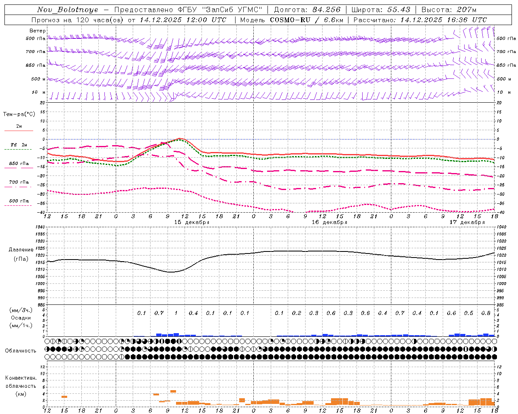Image resolution: width=518 pixels, height=414 pixels.
Task: Click the Долгота: 84.256 longitude value
Action: [x=307, y=10]
